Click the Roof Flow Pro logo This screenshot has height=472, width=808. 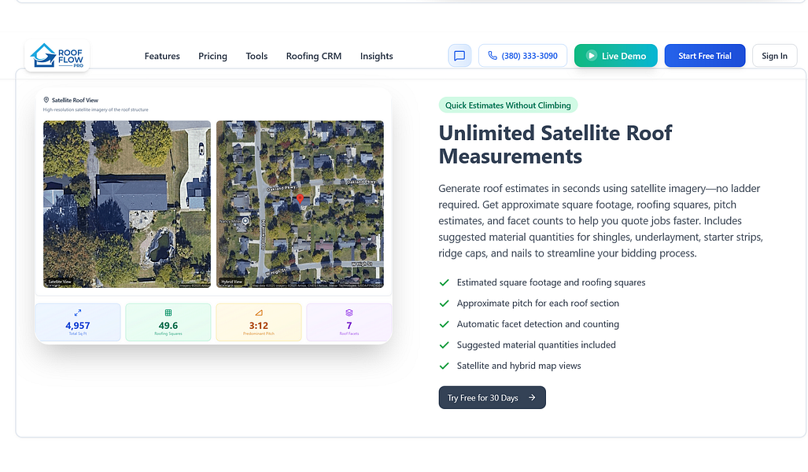click(x=57, y=55)
